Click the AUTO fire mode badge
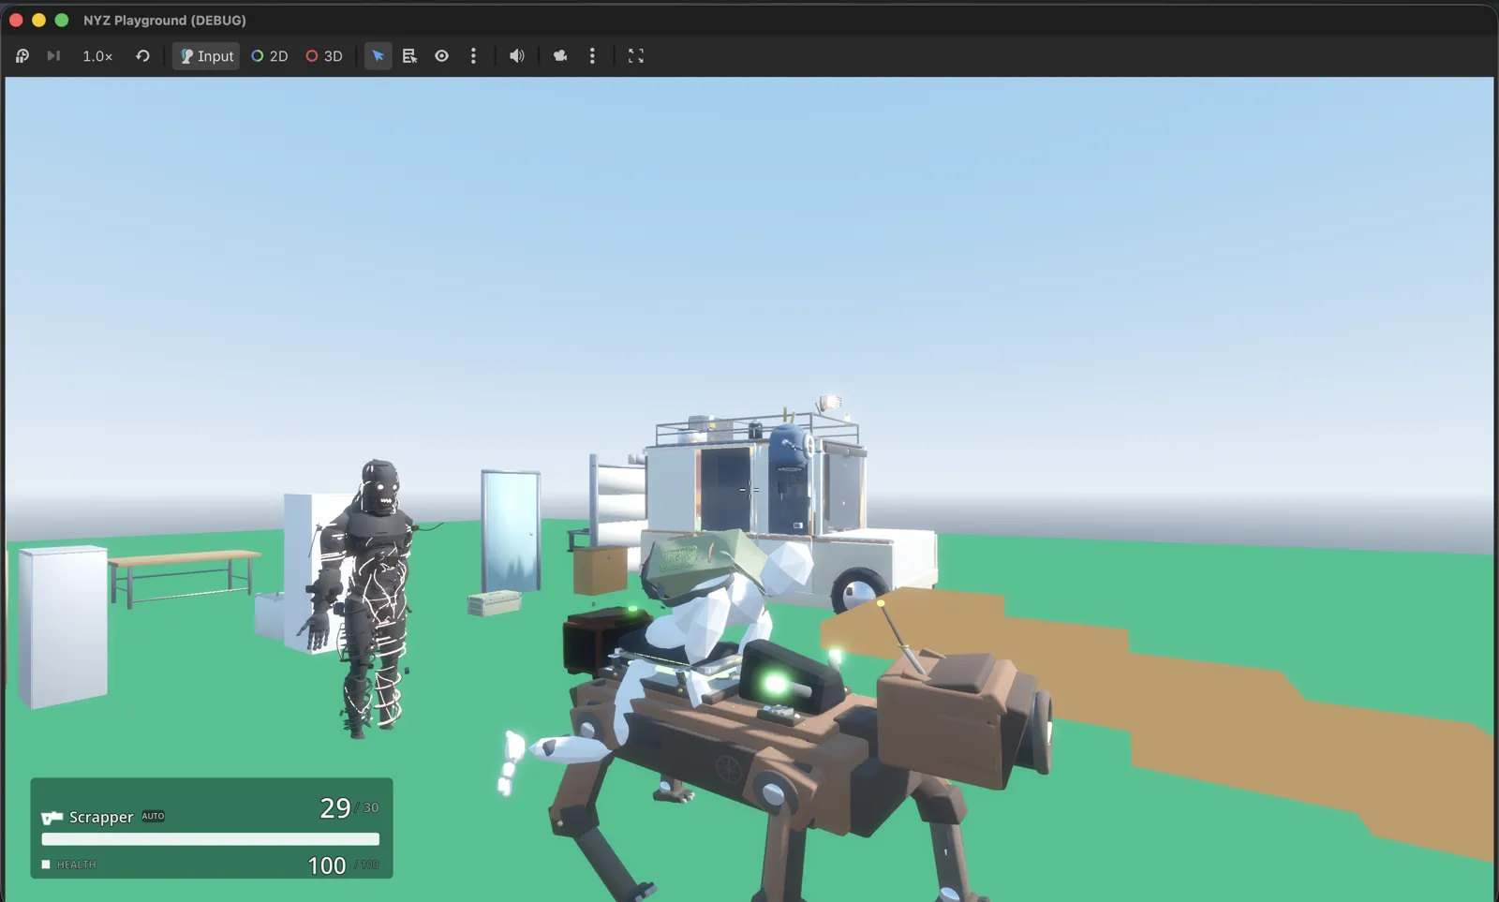The image size is (1499, 902). pyautogui.click(x=153, y=816)
